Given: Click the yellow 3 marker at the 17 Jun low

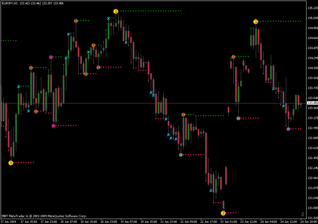Looking at the screenshot, I should pyautogui.click(x=11, y=163).
